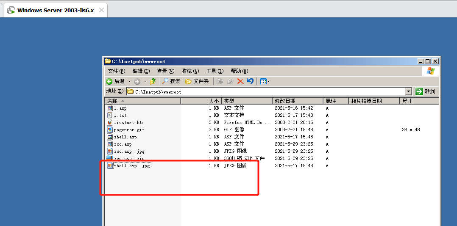This screenshot has height=226, width=457.
Task: Open the File (文件) menu
Action: click(x=117, y=71)
